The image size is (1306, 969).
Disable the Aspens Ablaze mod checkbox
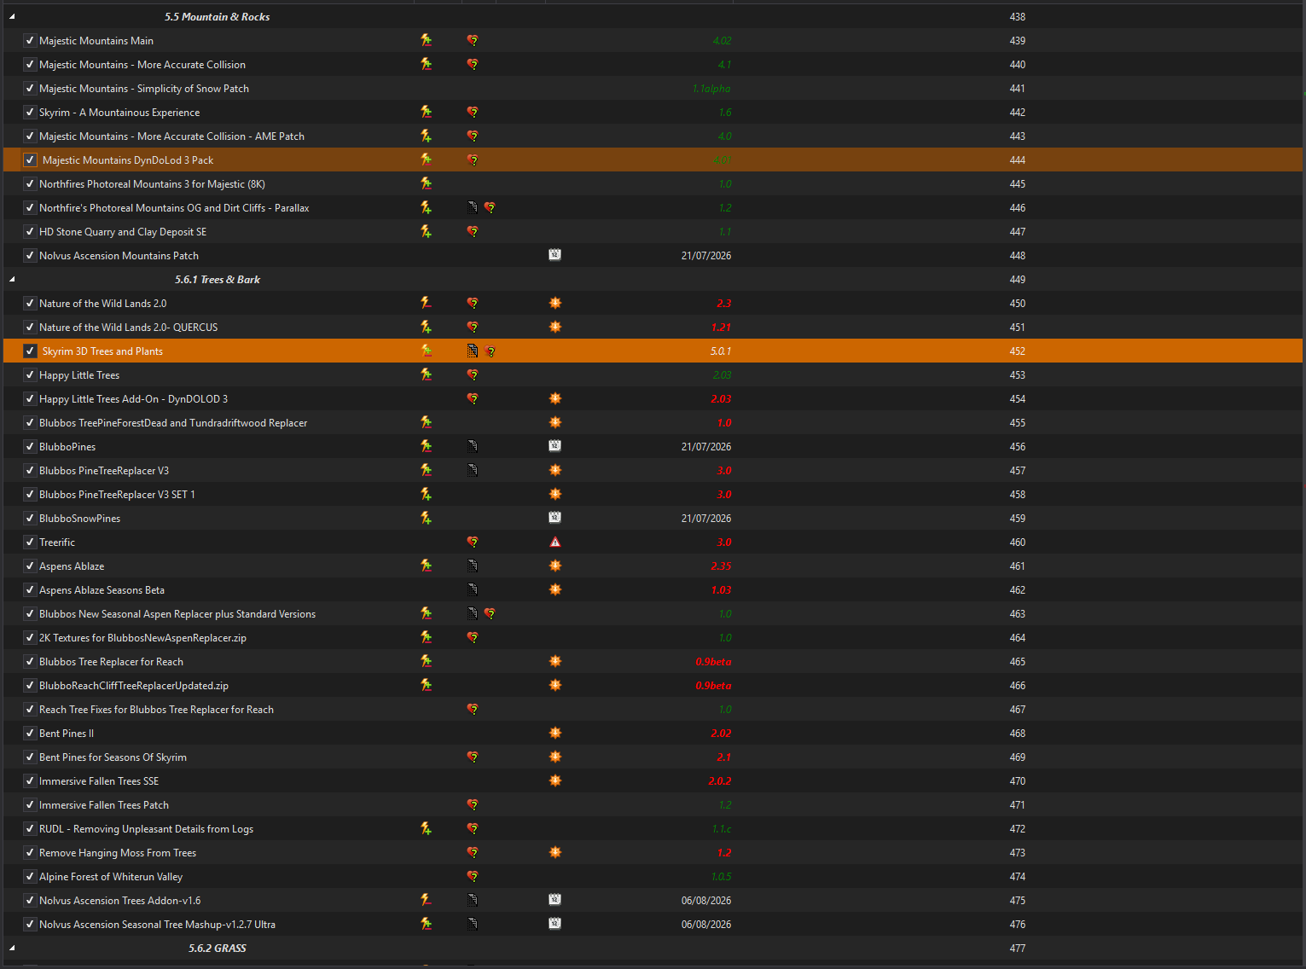click(30, 566)
